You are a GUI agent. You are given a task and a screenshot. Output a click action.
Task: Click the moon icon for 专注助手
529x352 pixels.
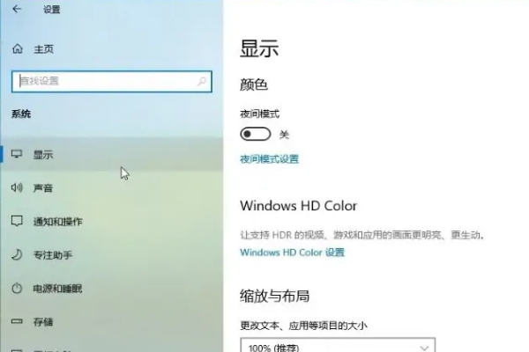[17, 254]
